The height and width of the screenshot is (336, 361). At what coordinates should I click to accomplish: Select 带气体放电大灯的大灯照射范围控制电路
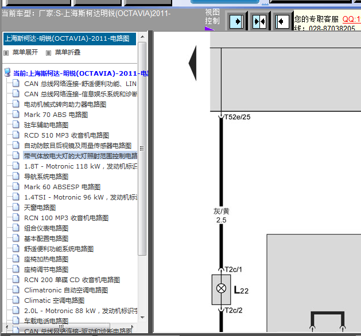[80, 156]
